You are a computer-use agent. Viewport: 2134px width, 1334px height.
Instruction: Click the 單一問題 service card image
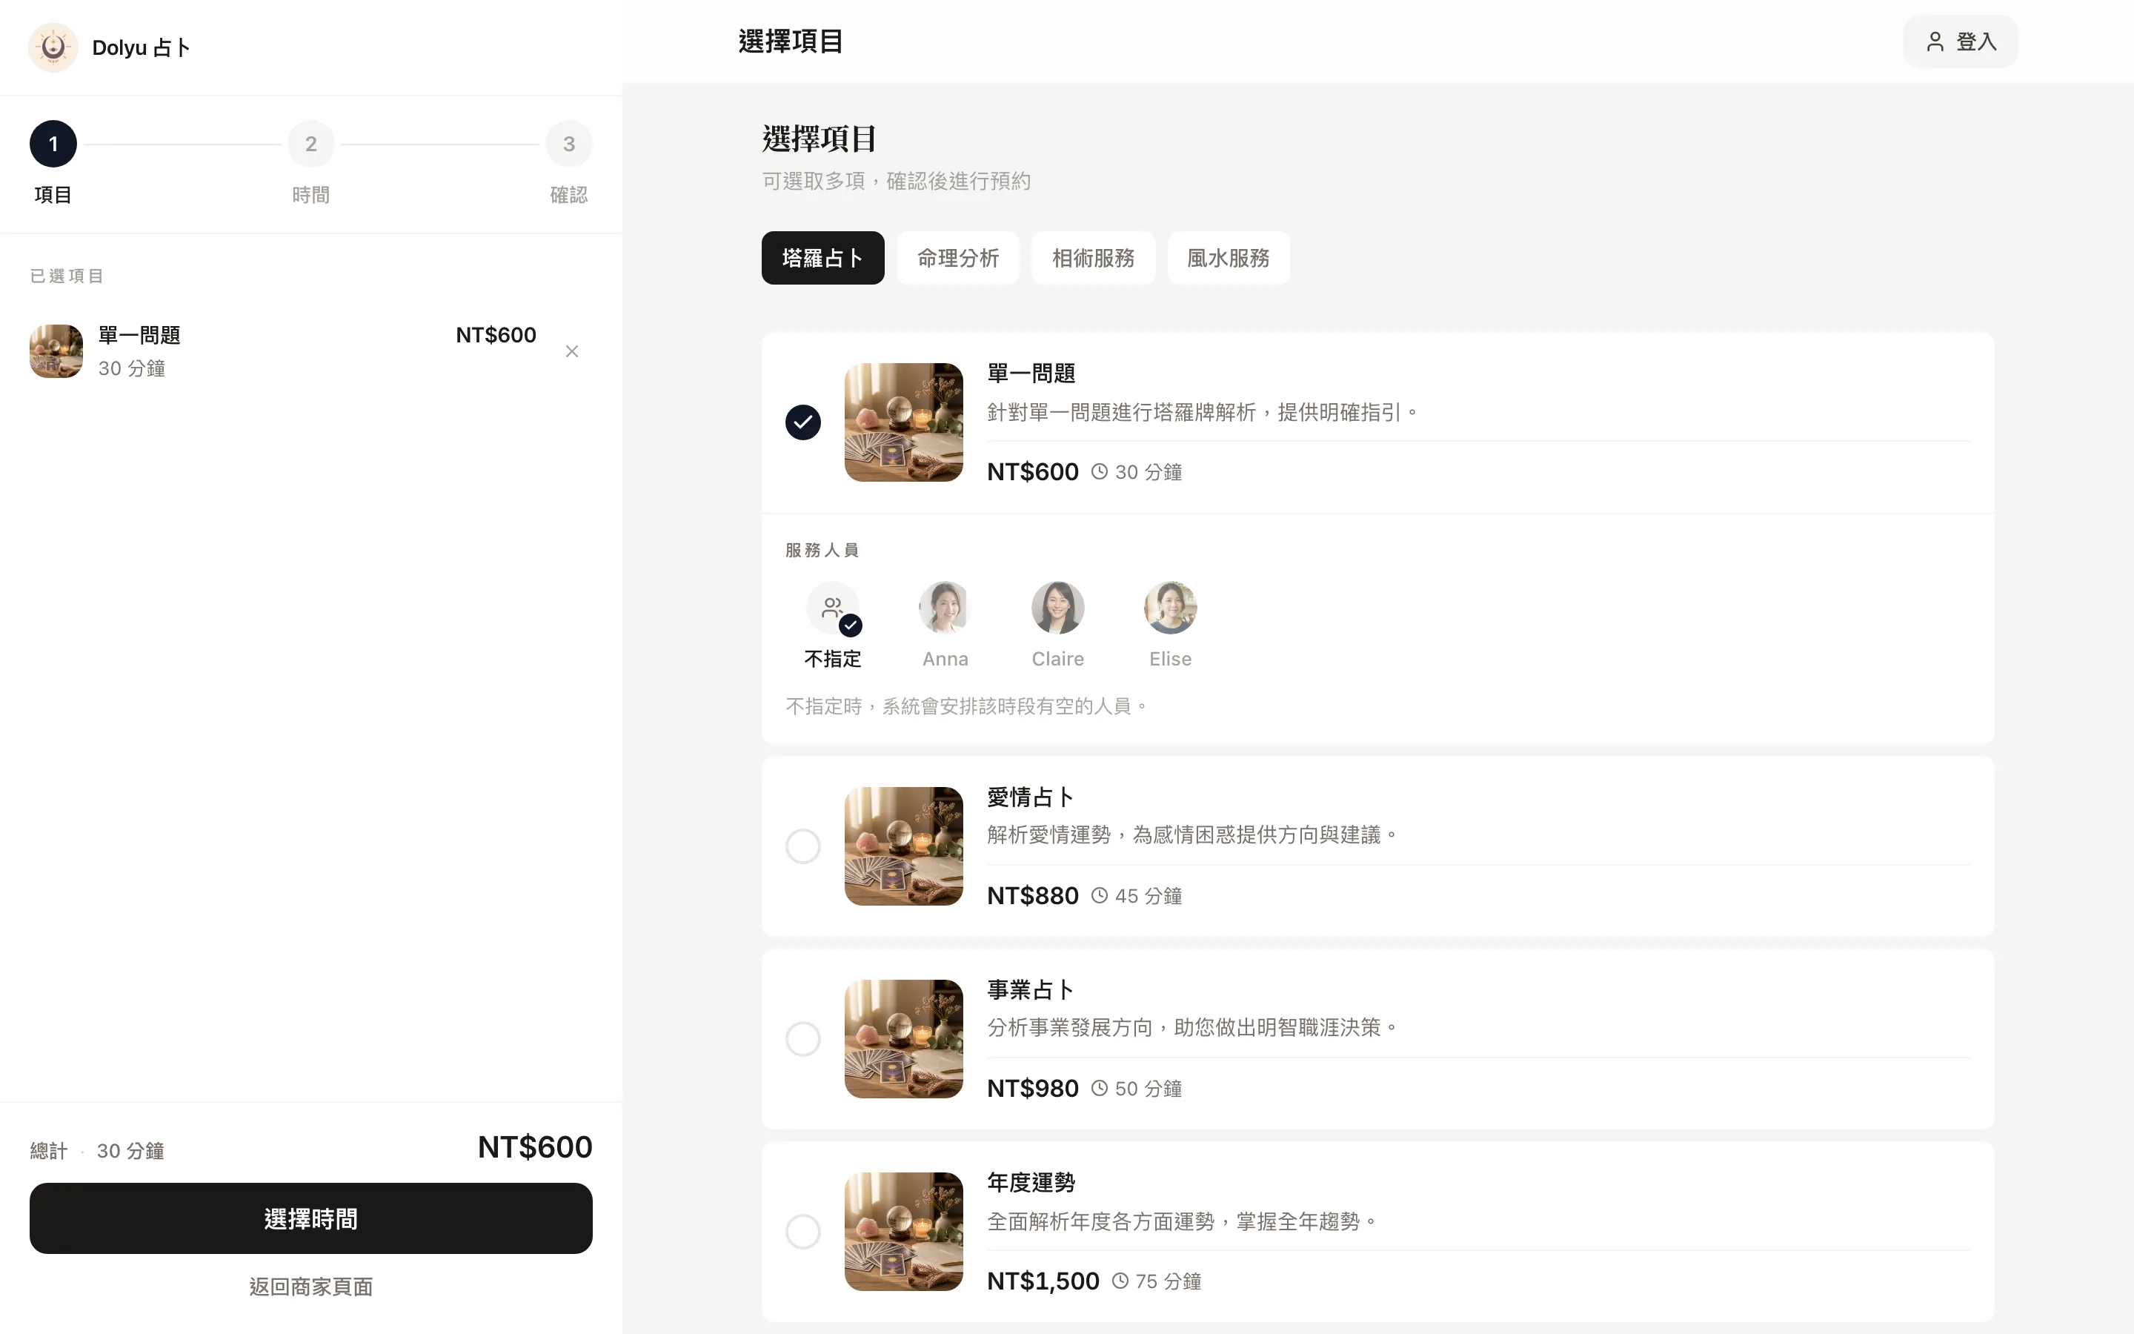coord(904,422)
